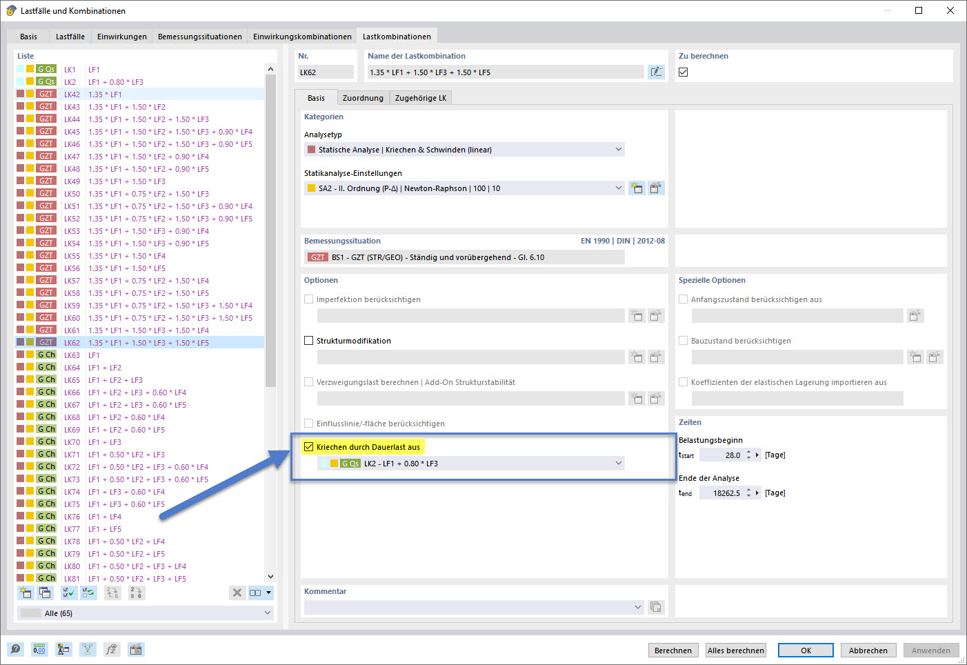
Task: Switch to the Basis main tab
Action: point(28,37)
